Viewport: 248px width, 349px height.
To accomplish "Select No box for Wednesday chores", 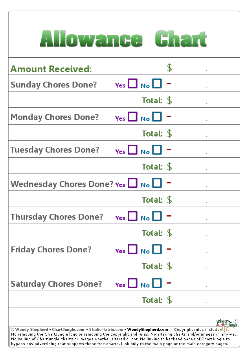I will point(157,183).
